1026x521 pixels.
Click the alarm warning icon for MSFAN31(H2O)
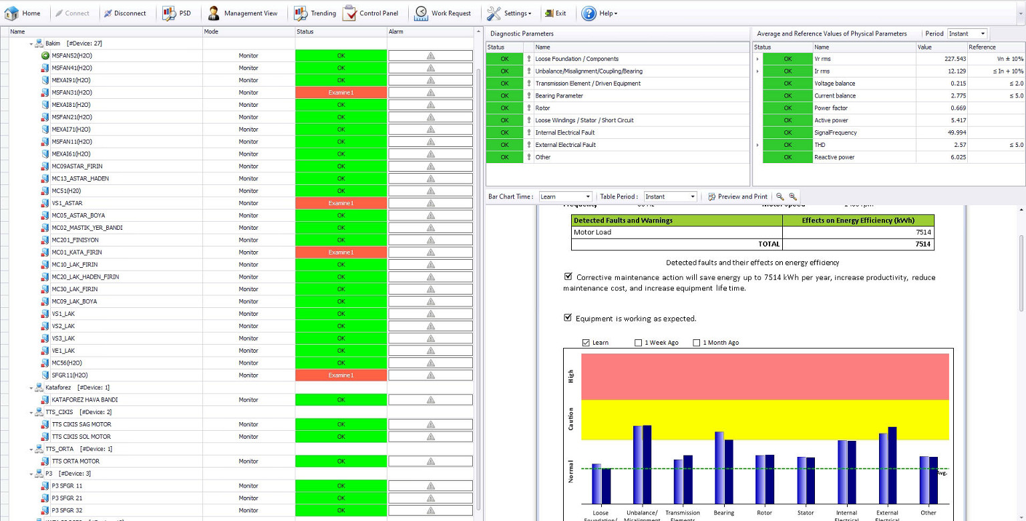click(x=430, y=93)
